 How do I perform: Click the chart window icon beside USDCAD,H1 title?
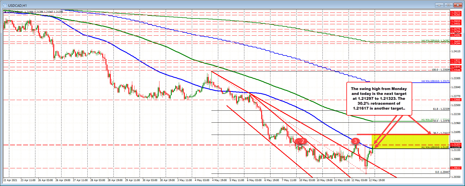click(5, 5)
